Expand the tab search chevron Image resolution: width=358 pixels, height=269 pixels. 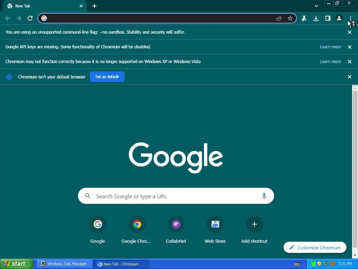click(316, 6)
